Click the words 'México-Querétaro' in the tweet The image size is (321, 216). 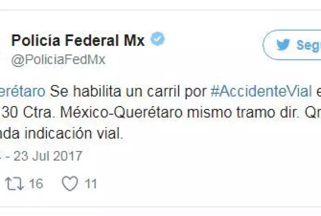coord(121,113)
